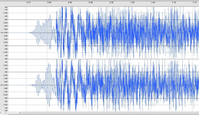The width and height of the screenshot is (199, 115).
Task: Click the 1.05 mark on the time ruler
Action: coord(153,2)
